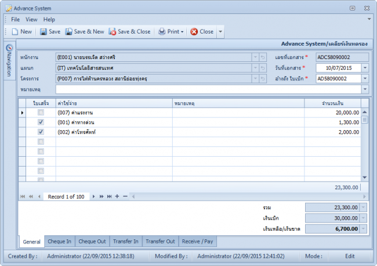Add a new record with plus icon
Screen dimensions: 377x266
tap(117, 197)
